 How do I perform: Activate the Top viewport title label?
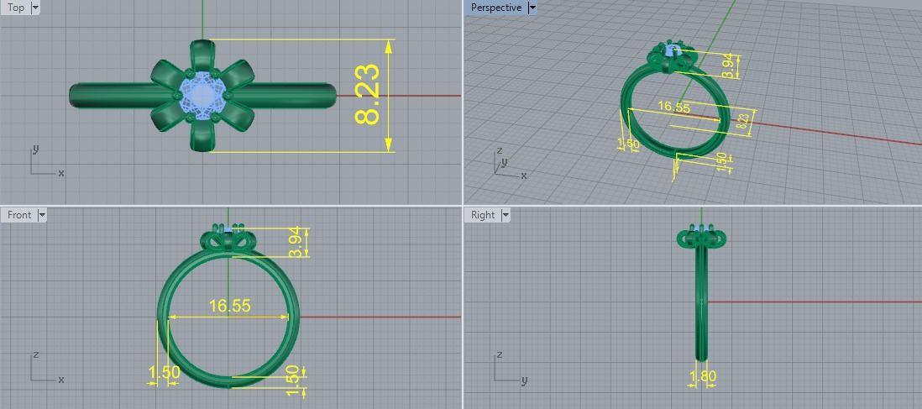[x=16, y=8]
